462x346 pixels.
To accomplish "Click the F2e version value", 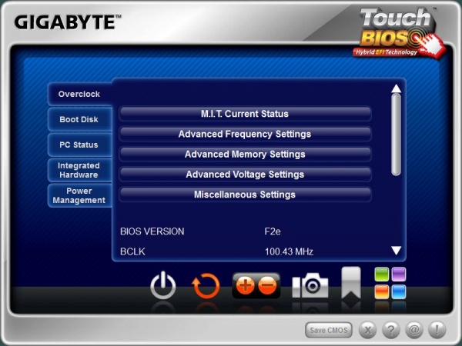I will [273, 231].
